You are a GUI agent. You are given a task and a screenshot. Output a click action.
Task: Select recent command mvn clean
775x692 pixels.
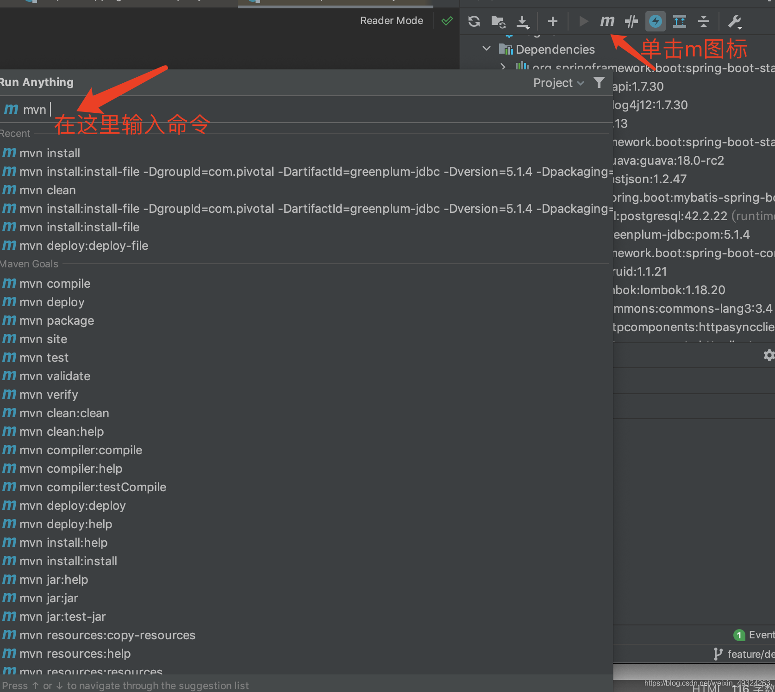tap(306, 190)
